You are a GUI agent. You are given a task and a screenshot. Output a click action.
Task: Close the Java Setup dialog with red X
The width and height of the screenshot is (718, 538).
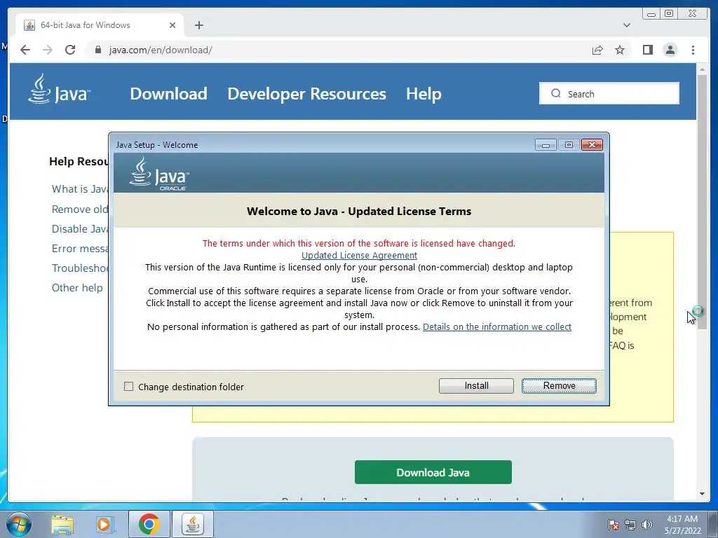point(592,145)
